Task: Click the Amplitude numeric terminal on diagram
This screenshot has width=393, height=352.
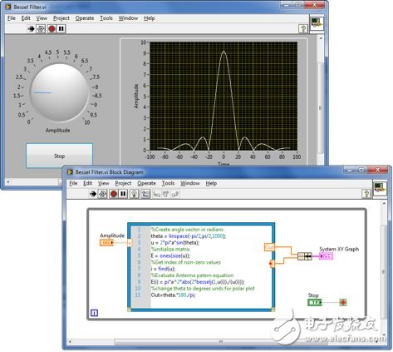Action: click(106, 243)
